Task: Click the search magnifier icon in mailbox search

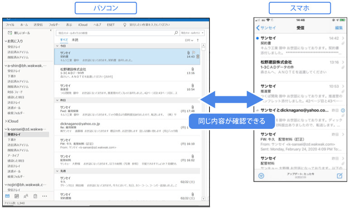Action: [x=177, y=33]
